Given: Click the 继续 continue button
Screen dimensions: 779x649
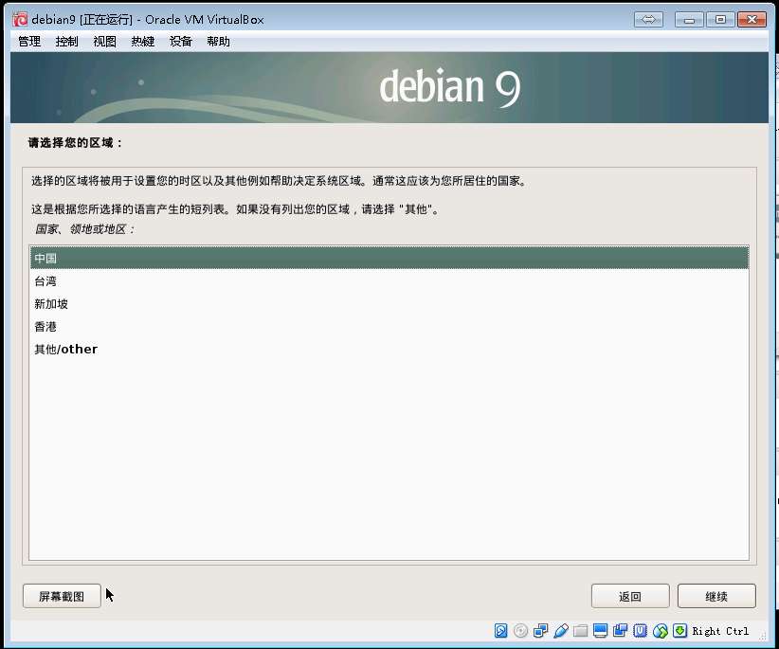Looking at the screenshot, I should coord(716,596).
